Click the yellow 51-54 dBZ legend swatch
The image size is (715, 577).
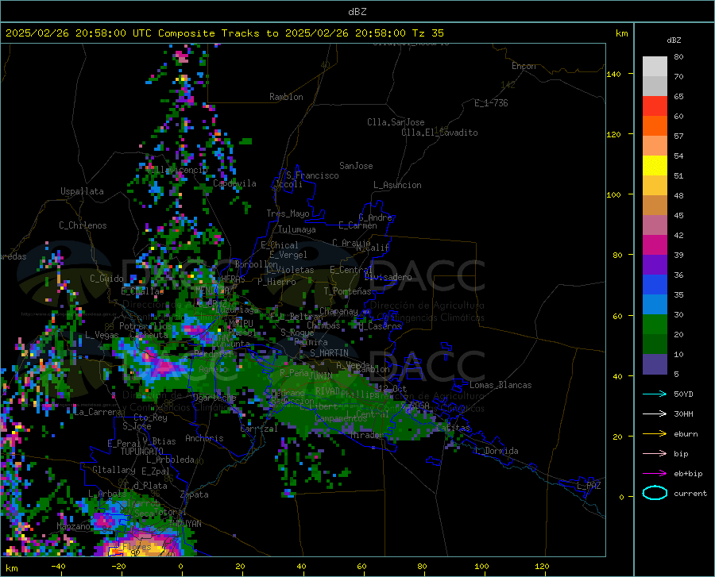tap(655, 165)
